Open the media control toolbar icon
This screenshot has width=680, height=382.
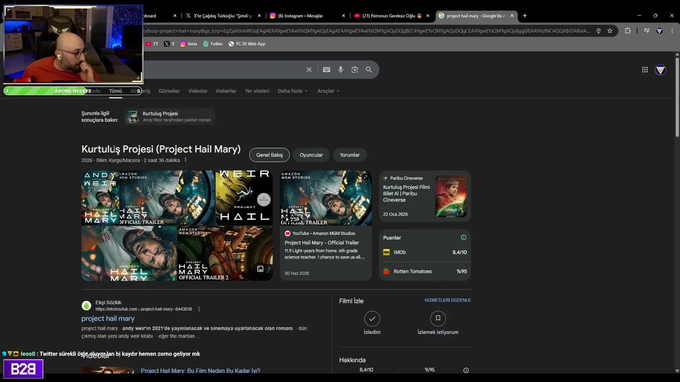pos(647,31)
